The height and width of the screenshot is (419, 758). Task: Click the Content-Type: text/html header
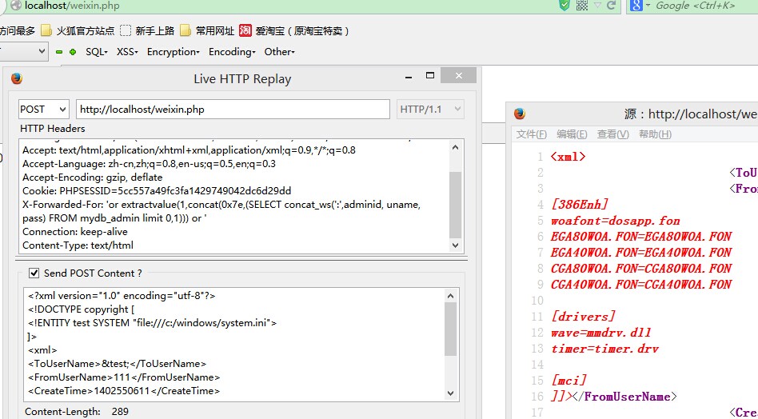pyautogui.click(x=78, y=245)
